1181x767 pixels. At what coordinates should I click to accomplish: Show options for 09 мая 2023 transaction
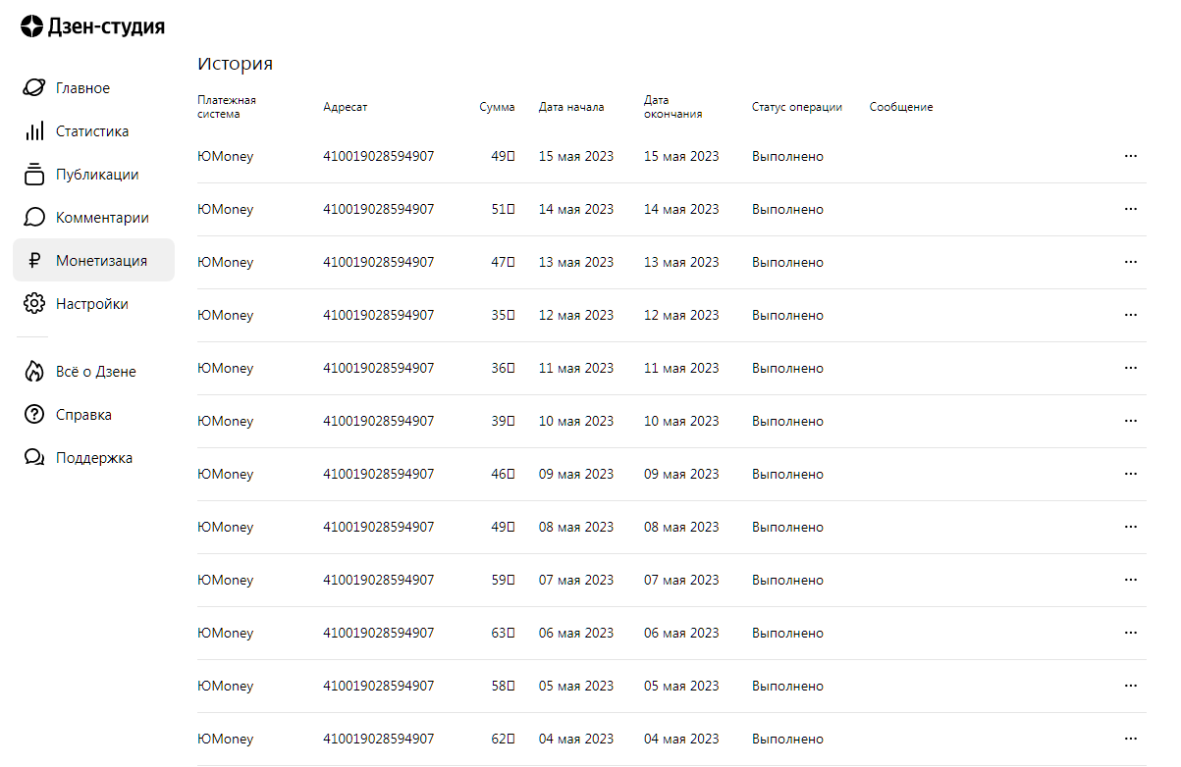coord(1130,474)
